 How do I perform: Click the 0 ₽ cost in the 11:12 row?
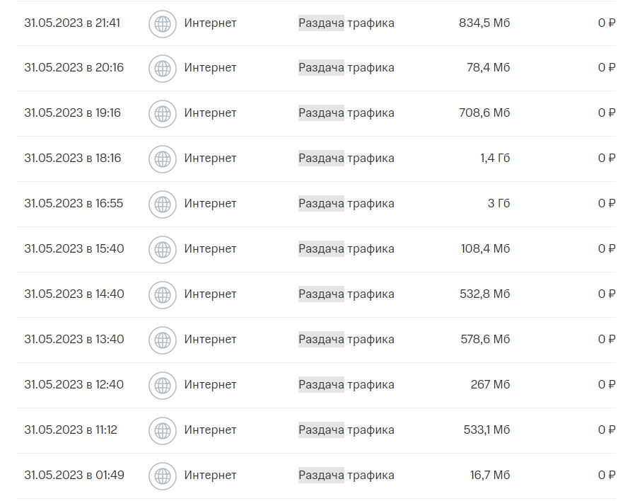(x=607, y=430)
